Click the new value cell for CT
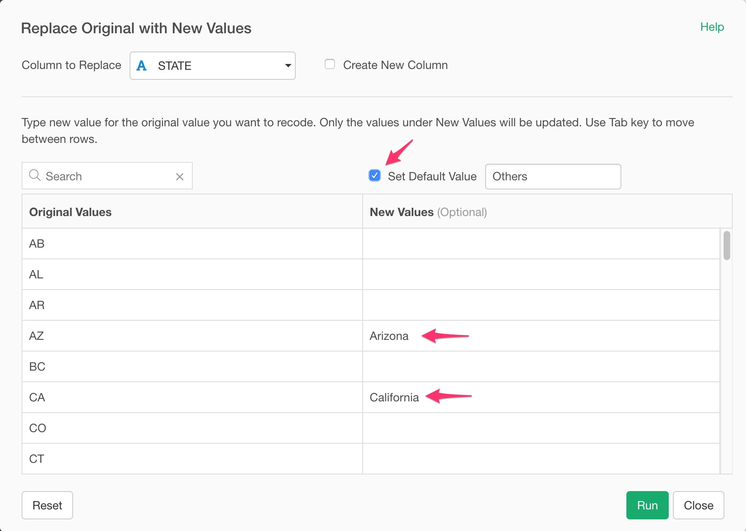 tap(541, 459)
